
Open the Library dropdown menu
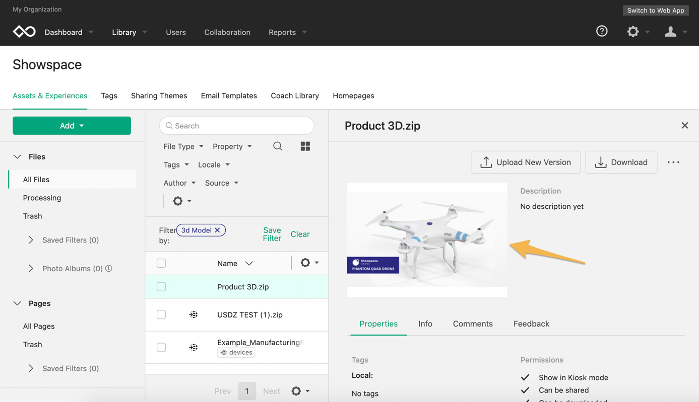click(x=130, y=32)
